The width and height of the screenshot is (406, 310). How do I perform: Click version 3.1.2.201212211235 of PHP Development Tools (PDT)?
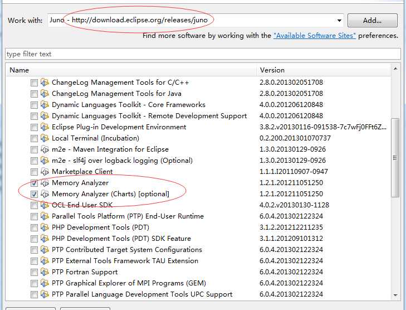pyautogui.click(x=291, y=227)
